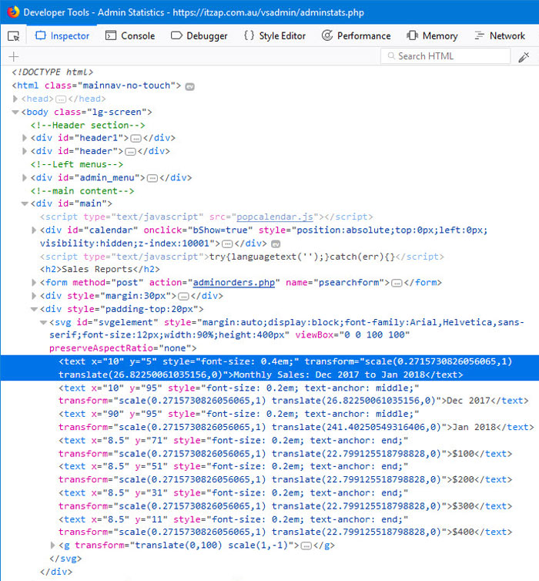Click the eyedropper color picker icon
Viewport: 539px width, 581px height.
click(x=524, y=56)
